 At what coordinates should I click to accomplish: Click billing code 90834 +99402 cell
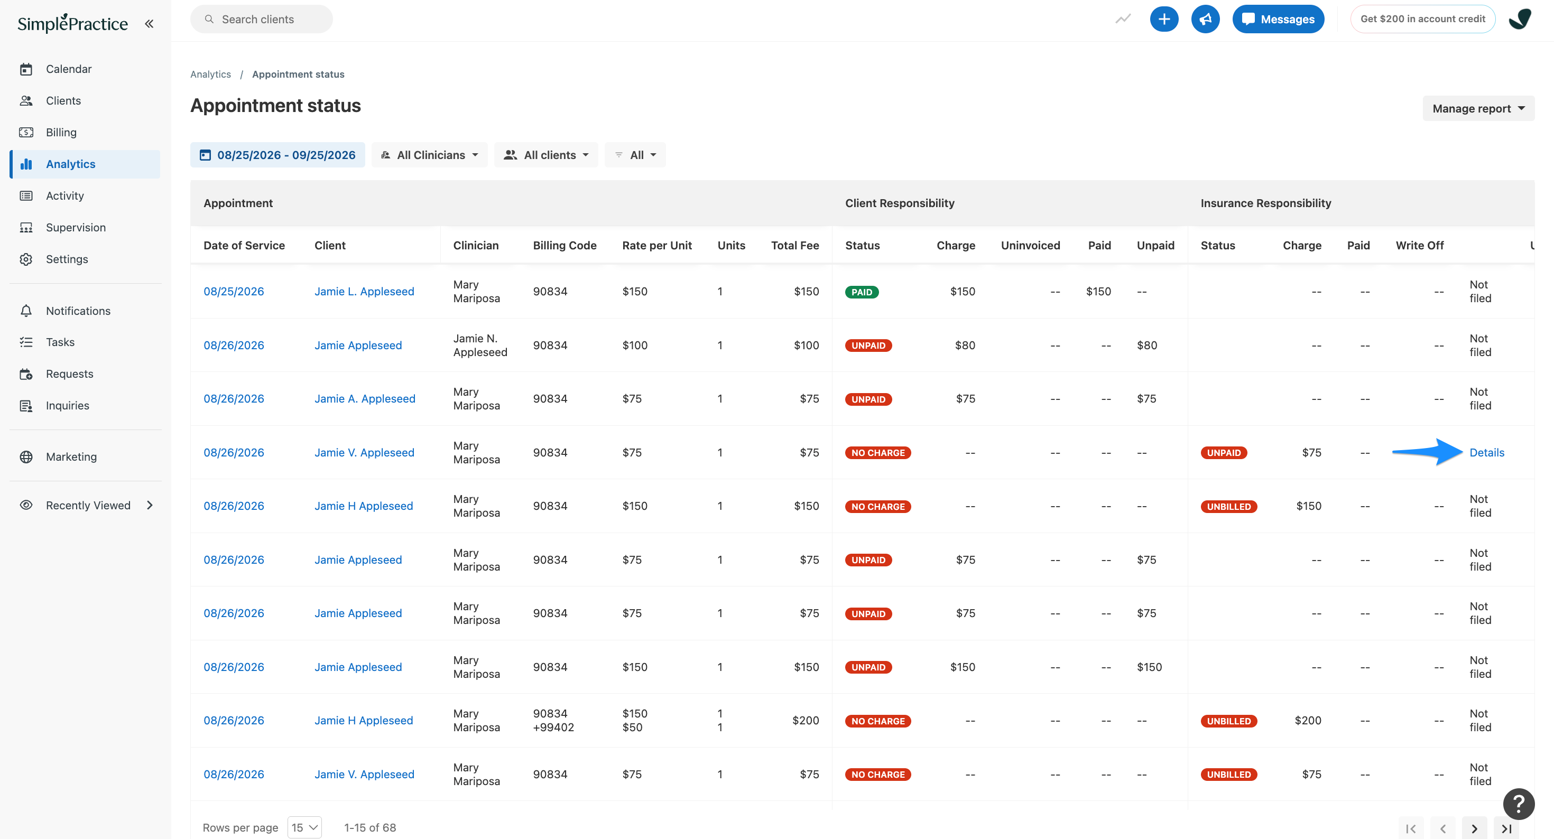point(553,720)
